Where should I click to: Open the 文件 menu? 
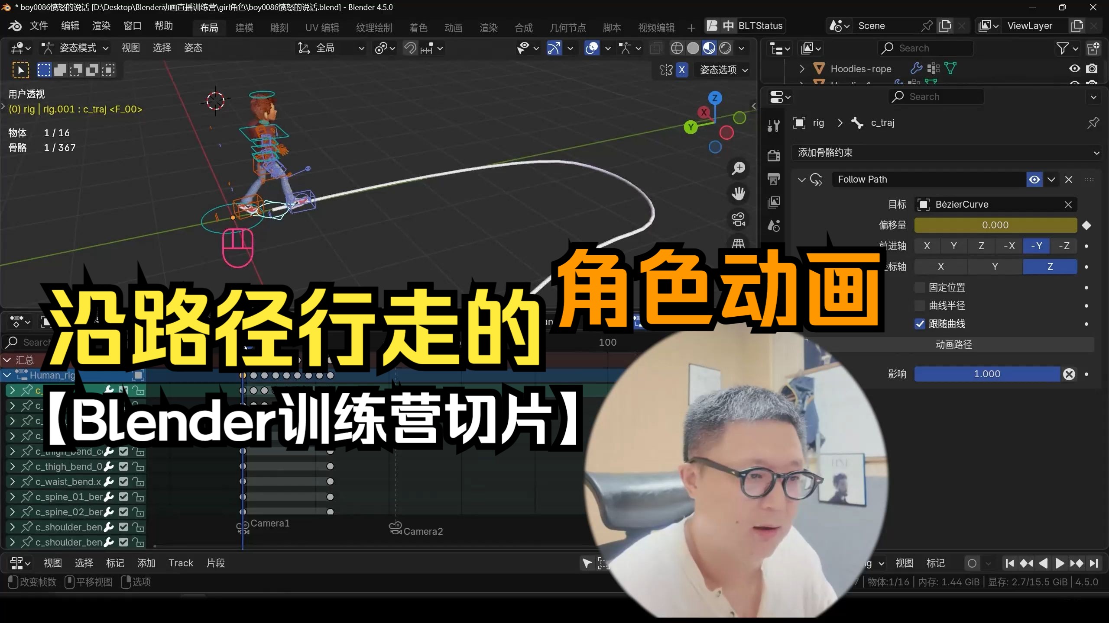pos(39,26)
